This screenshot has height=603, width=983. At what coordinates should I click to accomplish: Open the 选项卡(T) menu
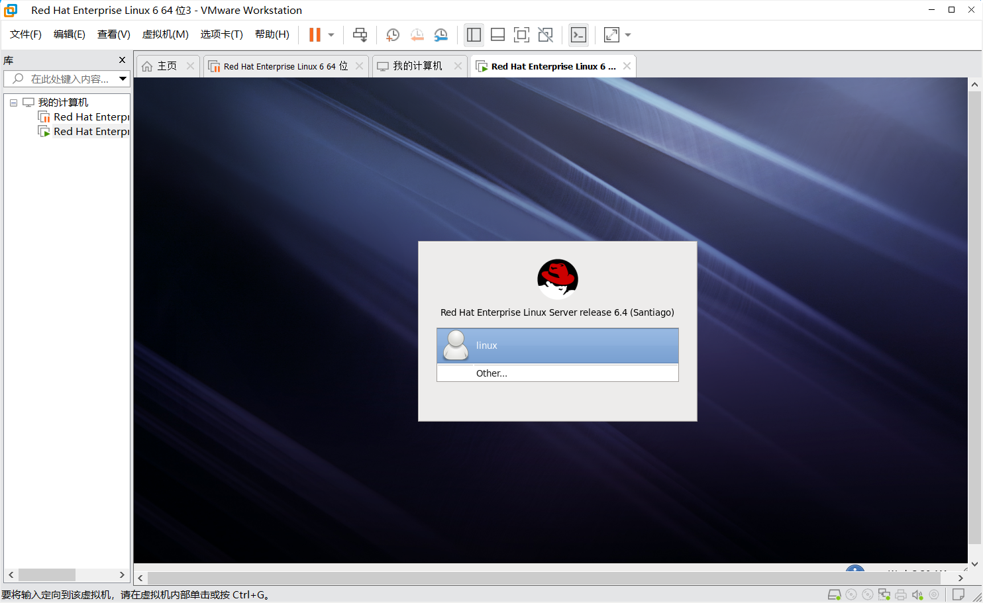(x=222, y=34)
